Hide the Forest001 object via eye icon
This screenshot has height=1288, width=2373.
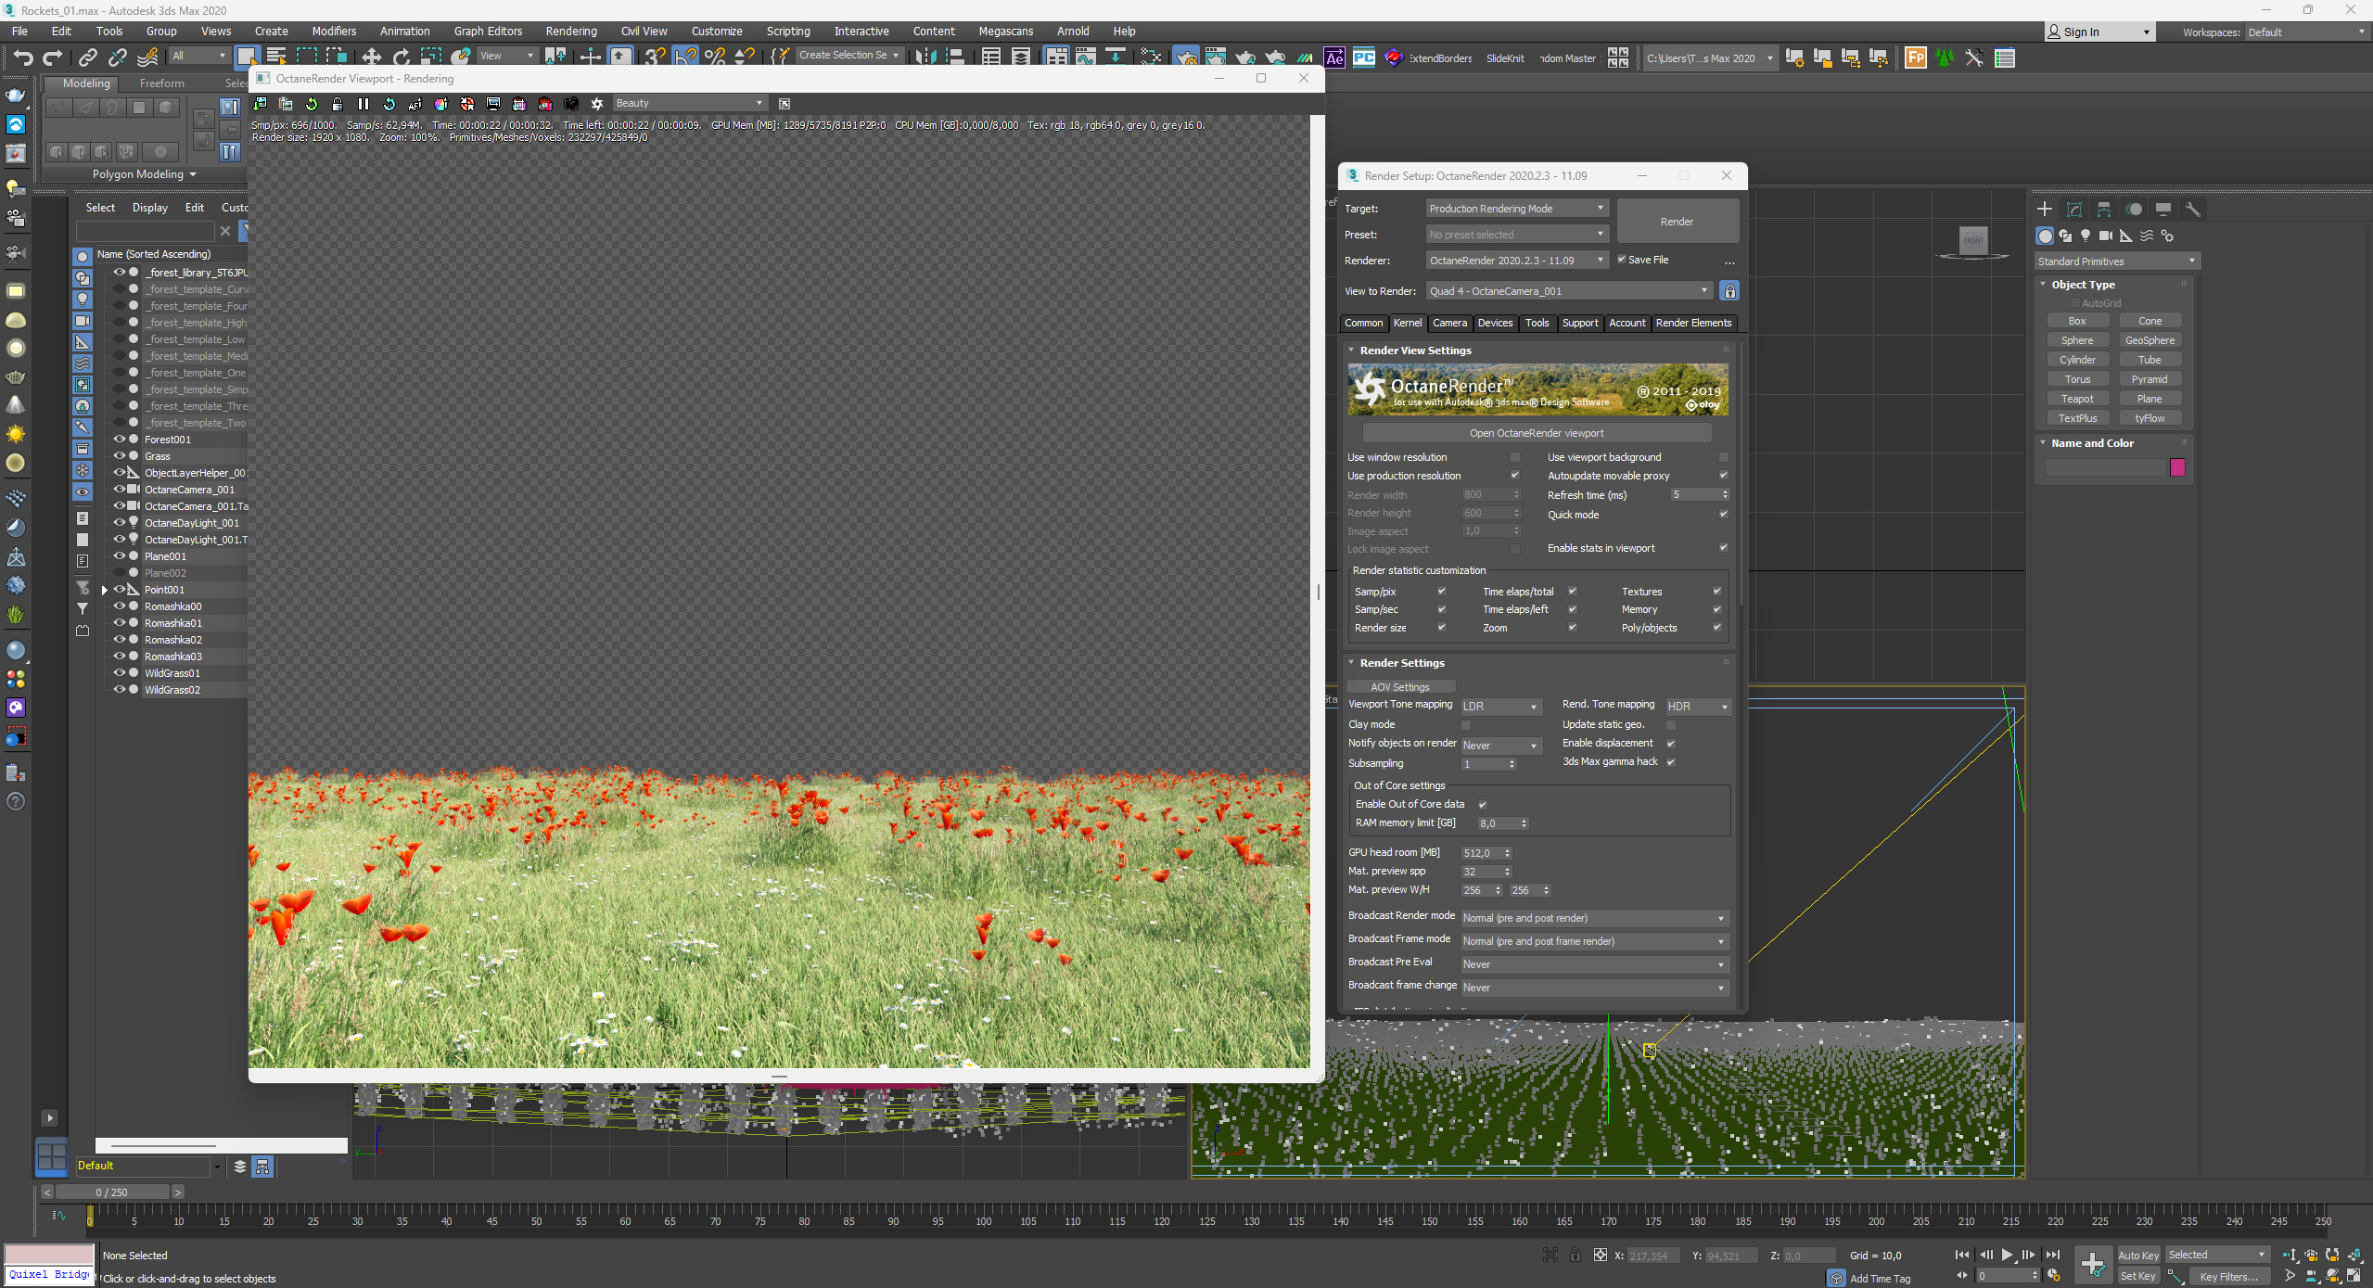point(119,440)
